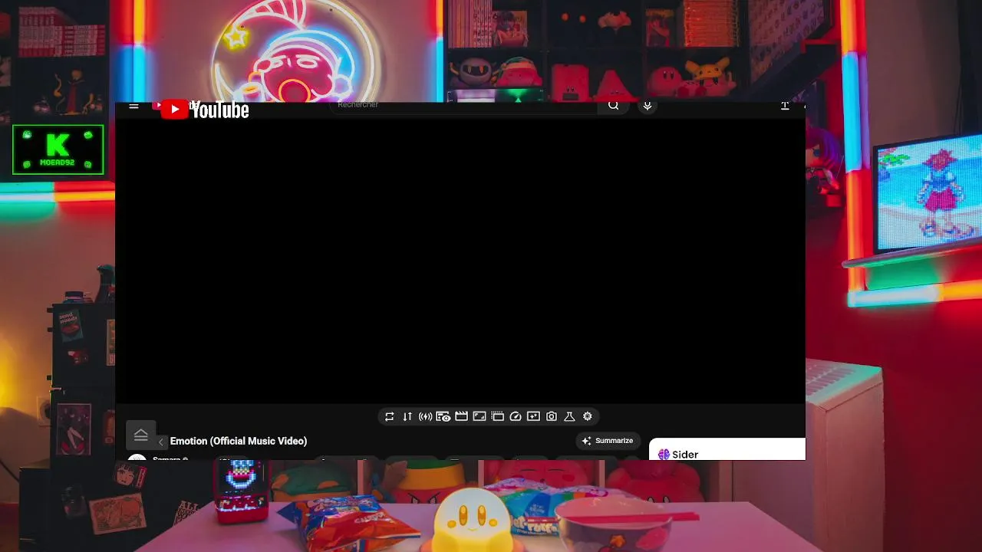The image size is (982, 552).
Task: Open the upload/create icon at top right
Action: pyautogui.click(x=785, y=106)
